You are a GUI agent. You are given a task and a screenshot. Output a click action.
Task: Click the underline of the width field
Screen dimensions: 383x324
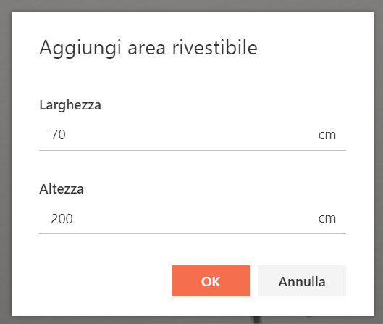click(x=193, y=150)
